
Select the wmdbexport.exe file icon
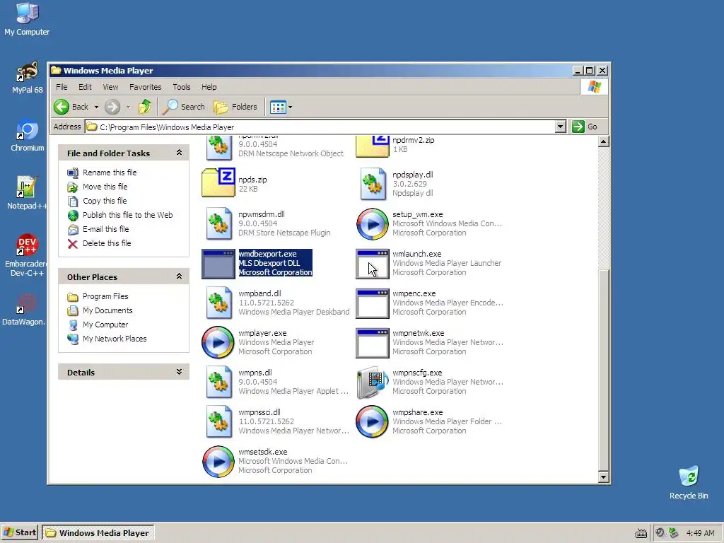point(218,264)
